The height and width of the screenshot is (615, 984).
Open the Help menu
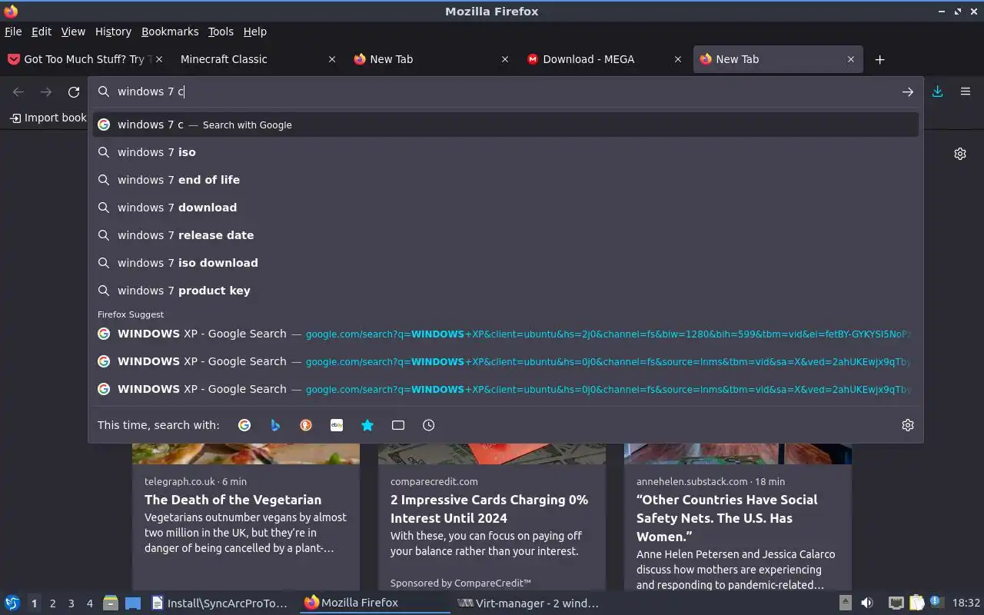(x=255, y=32)
